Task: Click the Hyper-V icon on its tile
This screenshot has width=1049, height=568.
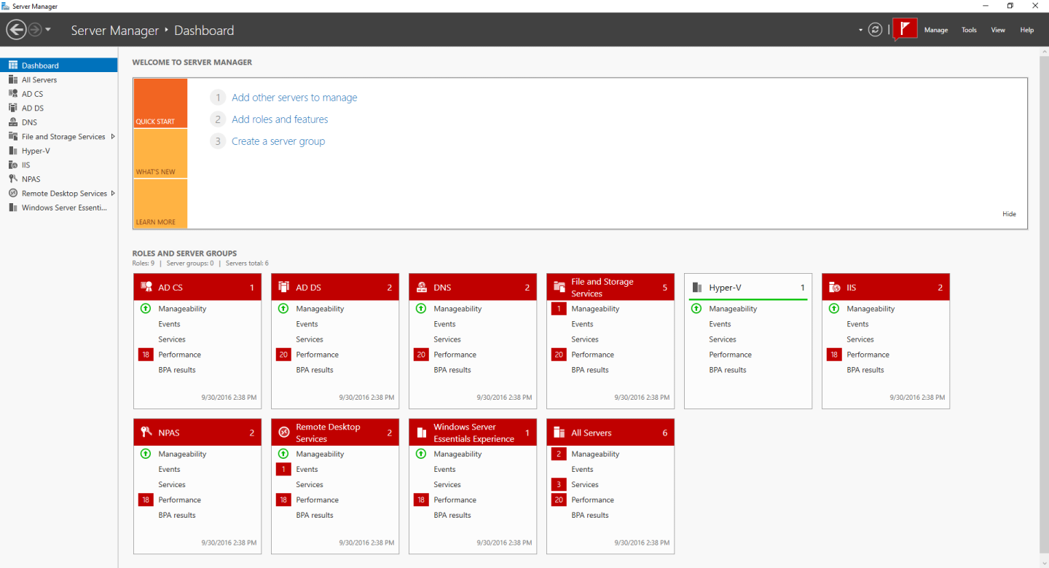Action: (698, 287)
